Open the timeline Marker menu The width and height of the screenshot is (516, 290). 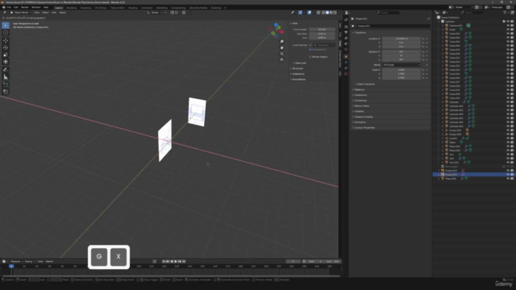pos(49,261)
